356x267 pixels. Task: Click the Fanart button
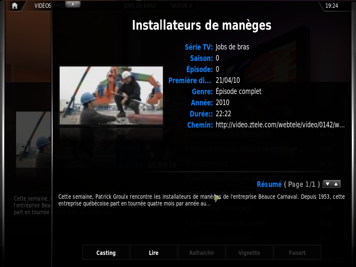point(297,252)
